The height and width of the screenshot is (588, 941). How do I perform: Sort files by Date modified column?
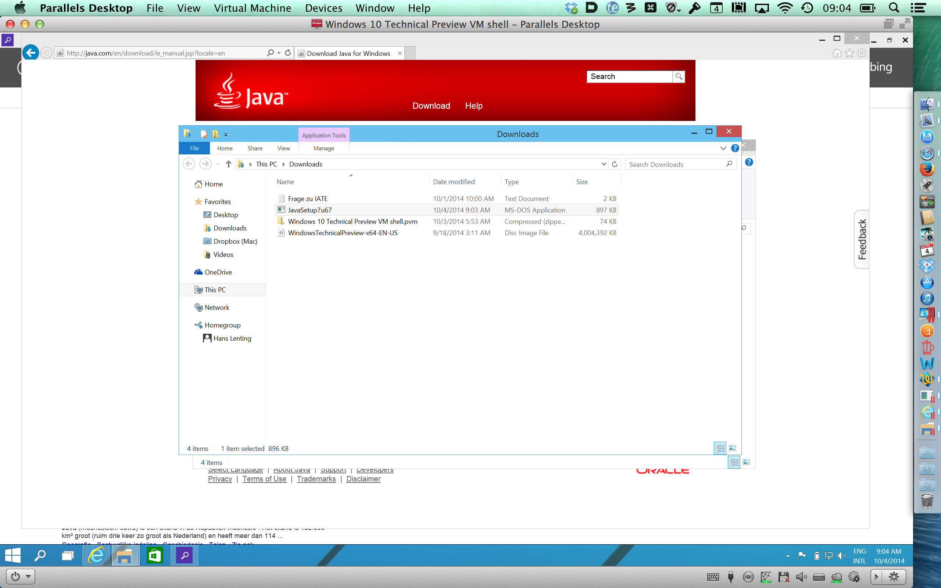coord(454,182)
